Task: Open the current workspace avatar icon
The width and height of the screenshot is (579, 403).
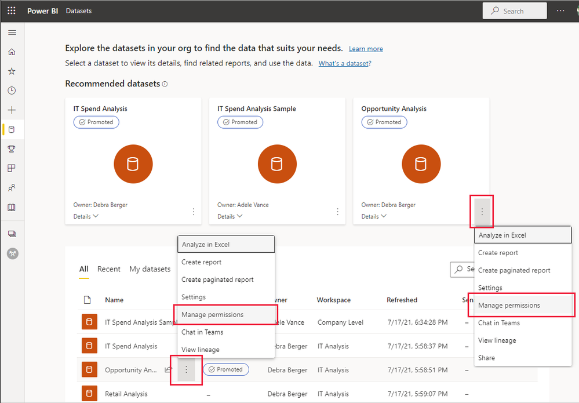Action: (x=13, y=253)
